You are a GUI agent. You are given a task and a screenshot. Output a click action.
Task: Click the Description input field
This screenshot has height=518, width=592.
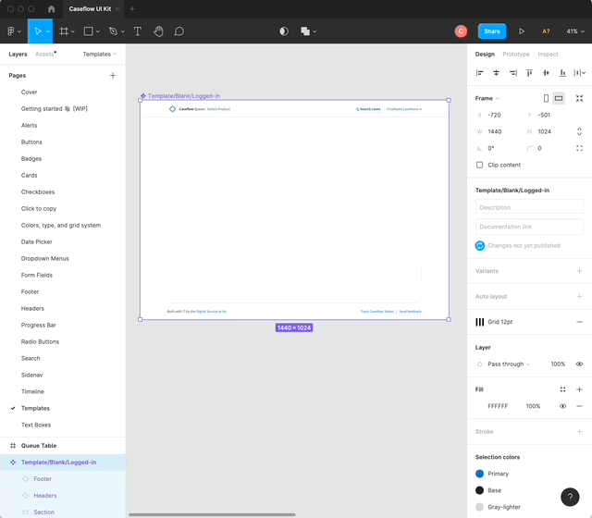[529, 207]
